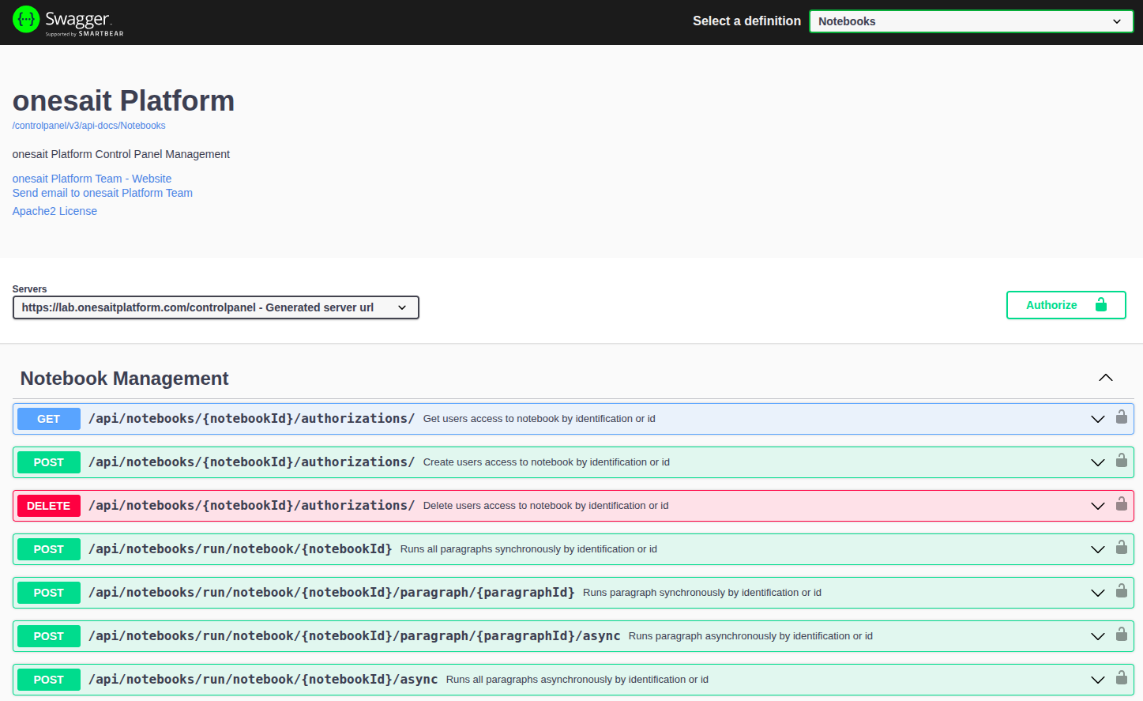Open the api-docs Notebooks link

(x=88, y=126)
